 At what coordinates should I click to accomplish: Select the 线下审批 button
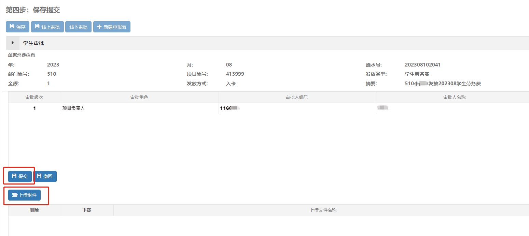click(78, 27)
